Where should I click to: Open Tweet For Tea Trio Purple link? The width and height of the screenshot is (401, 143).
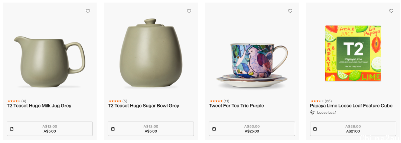(236, 106)
